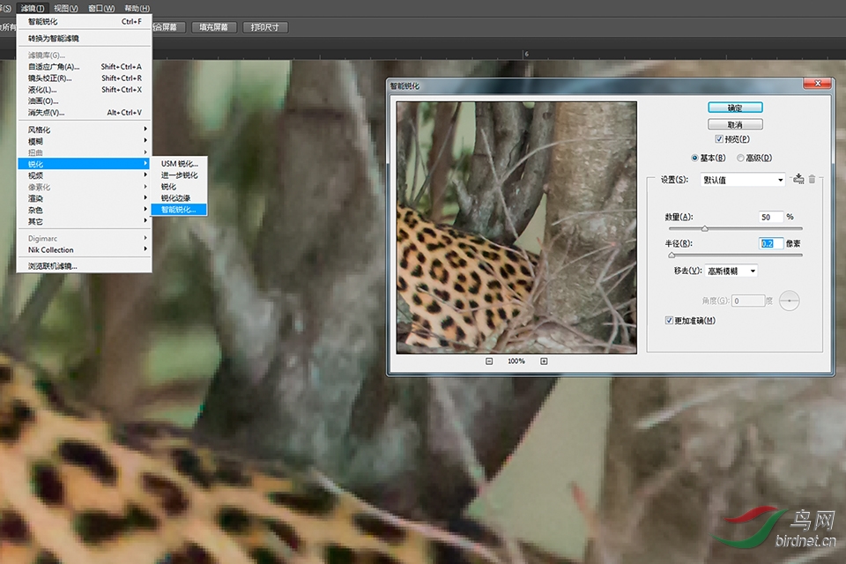Click the 半径 value input field
846x564 pixels.
coord(771,243)
